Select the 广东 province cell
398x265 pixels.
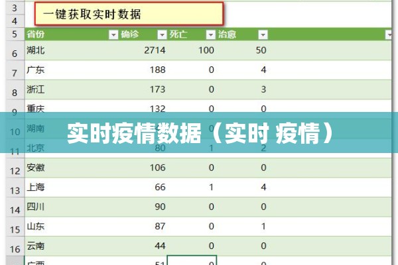click(72, 70)
